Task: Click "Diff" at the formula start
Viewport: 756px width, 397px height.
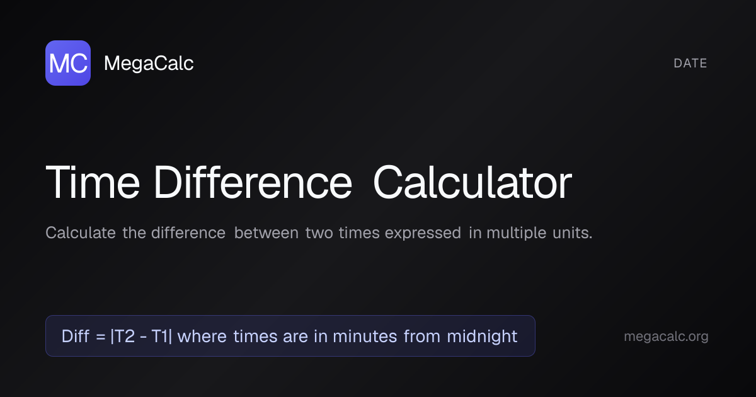Action: click(76, 337)
